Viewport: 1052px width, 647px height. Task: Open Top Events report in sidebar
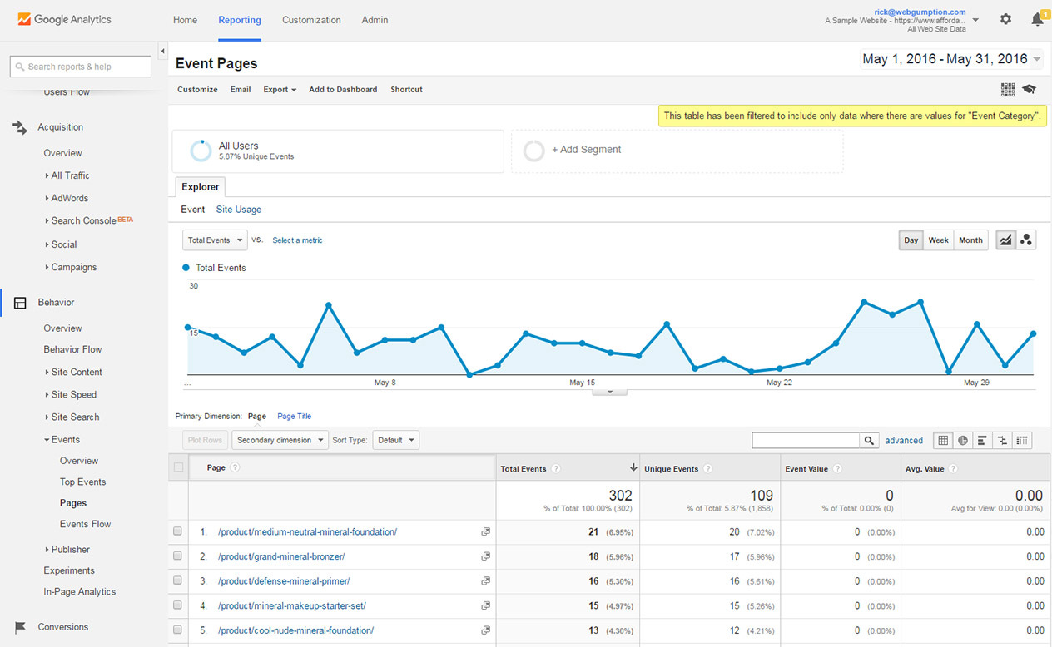click(x=82, y=482)
